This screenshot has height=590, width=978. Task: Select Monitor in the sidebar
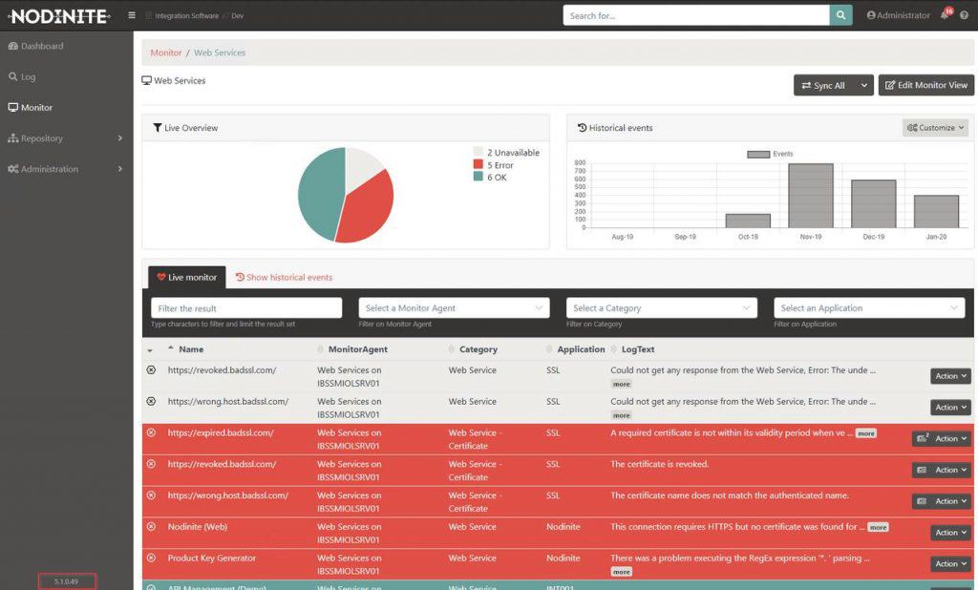click(x=30, y=107)
